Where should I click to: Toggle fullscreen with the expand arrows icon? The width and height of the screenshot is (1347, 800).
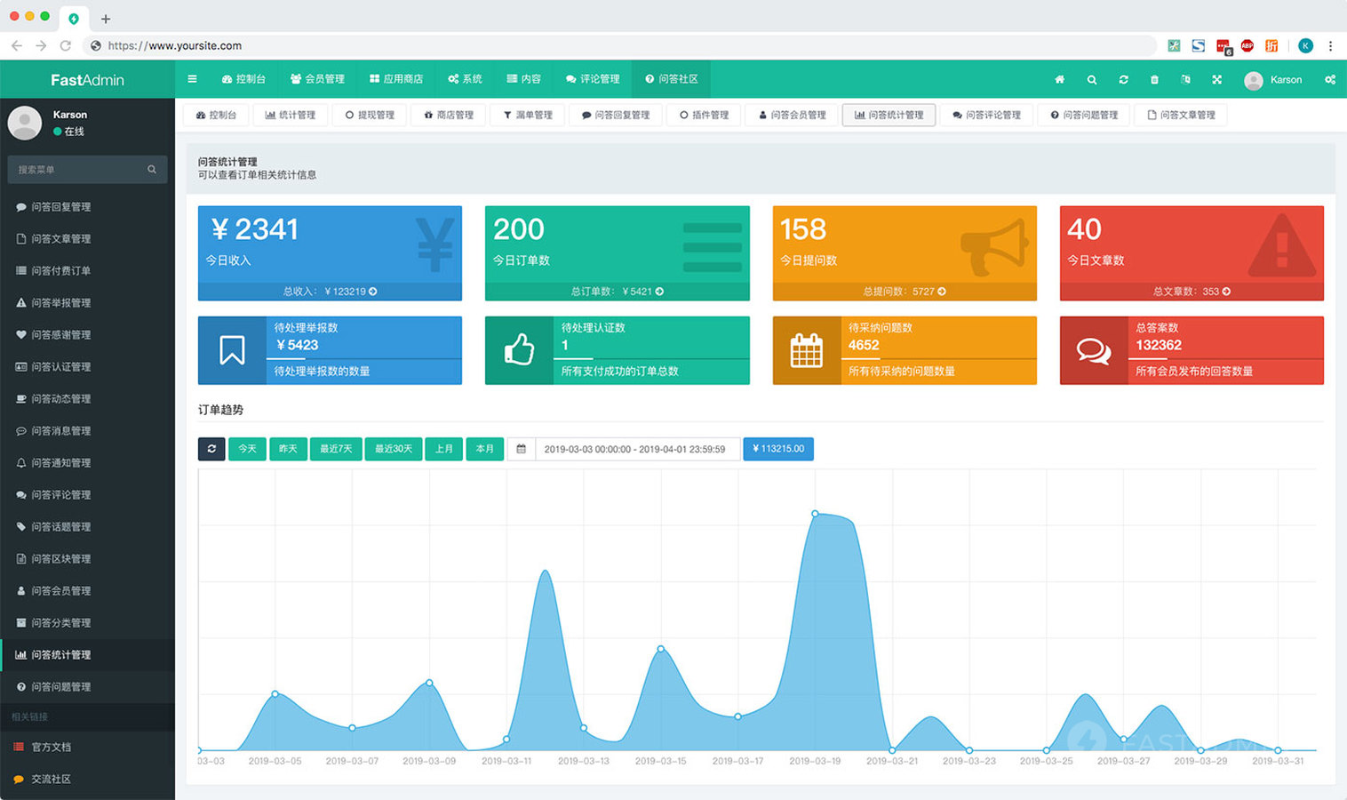tap(1216, 80)
